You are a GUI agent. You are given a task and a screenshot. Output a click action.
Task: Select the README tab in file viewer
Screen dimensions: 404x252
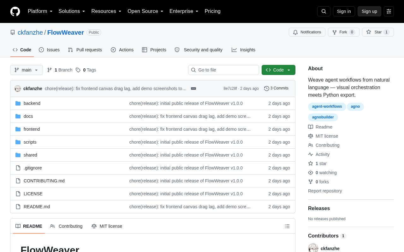click(29, 226)
